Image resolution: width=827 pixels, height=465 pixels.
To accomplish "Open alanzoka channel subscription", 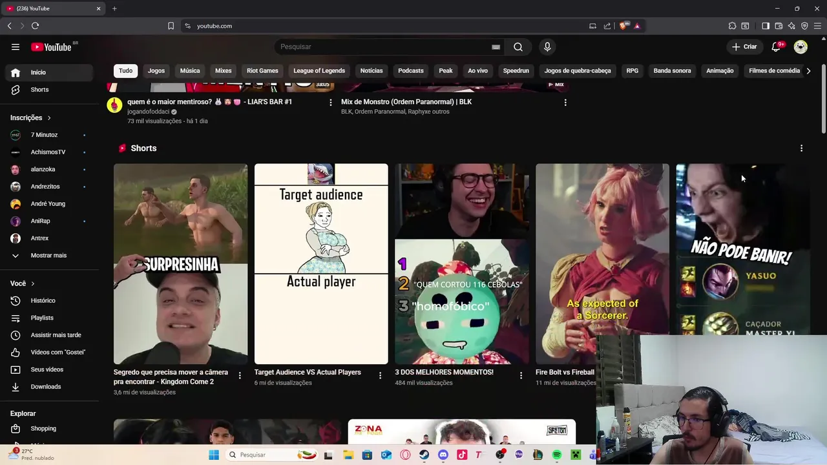I will tap(50, 169).
